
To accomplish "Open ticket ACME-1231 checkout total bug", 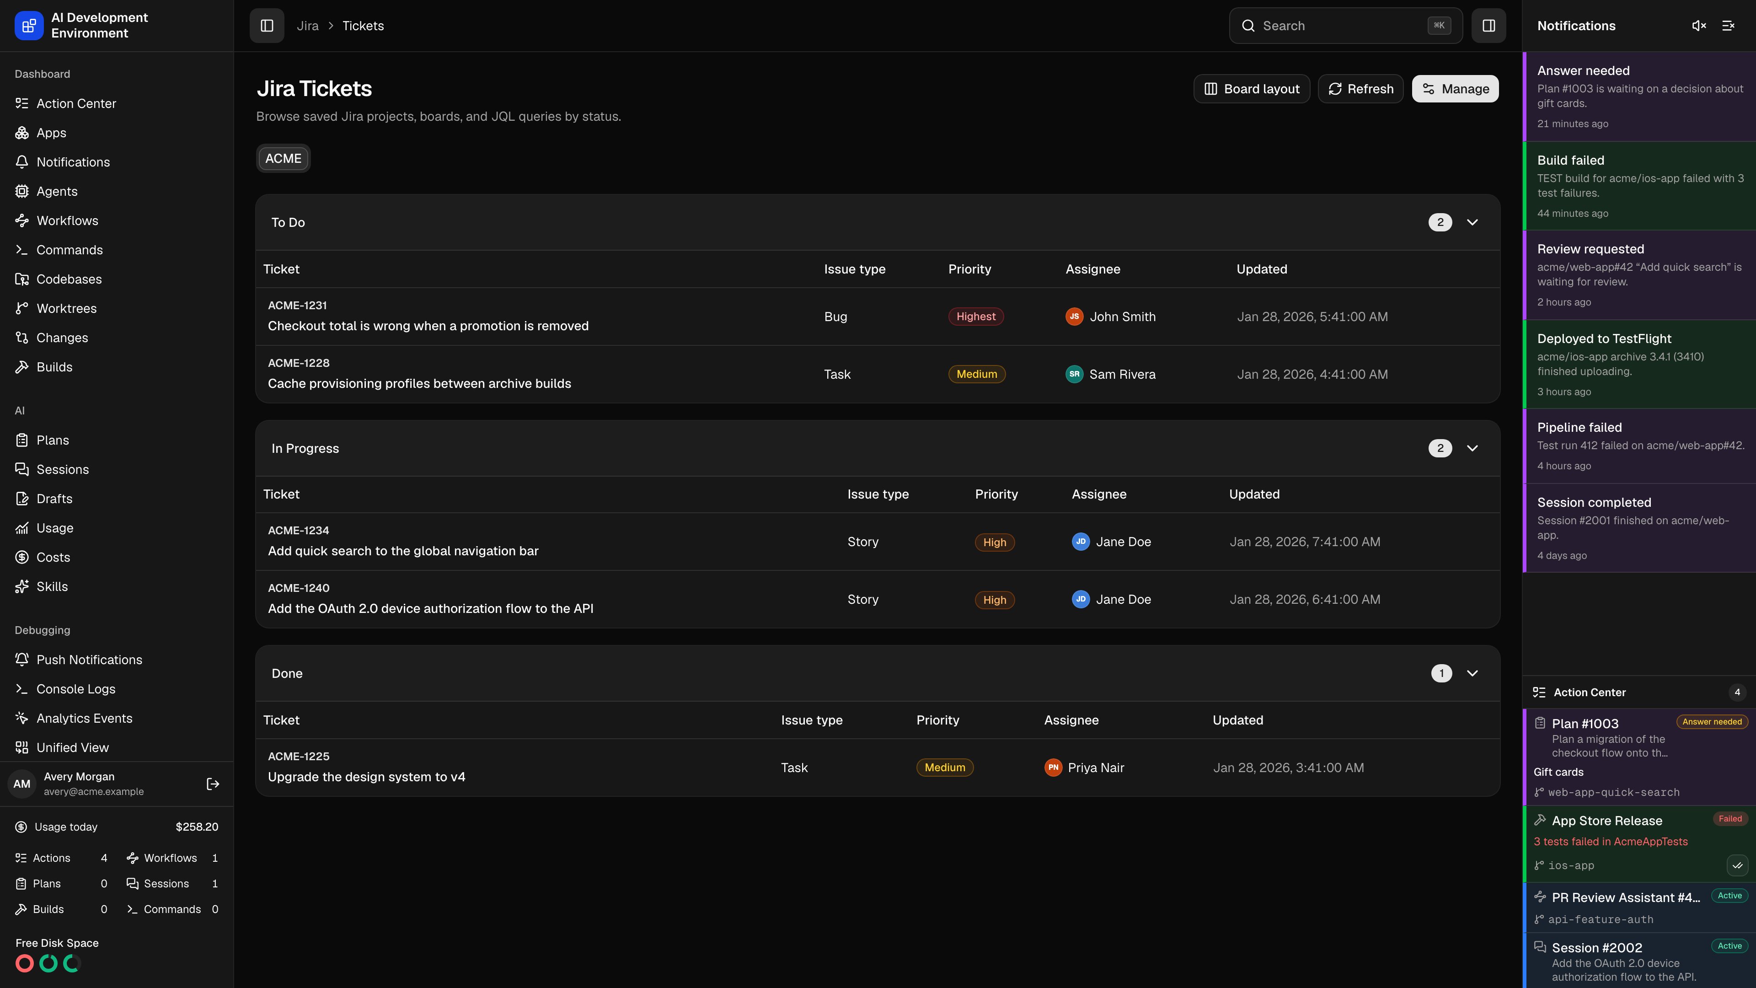I will point(878,317).
